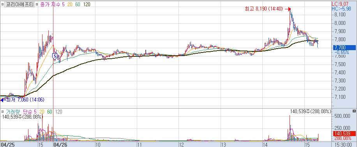The image size is (357, 147).
Task: Click the 7,900 price axis label
Action: tap(340, 31)
